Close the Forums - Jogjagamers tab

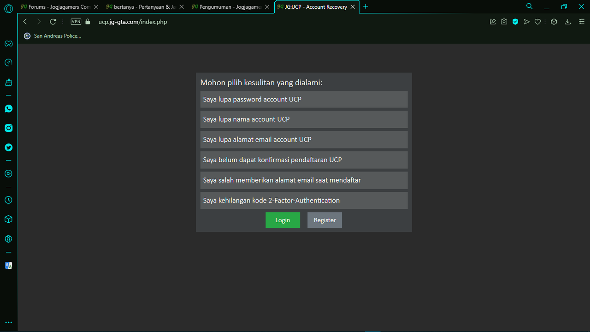[96, 7]
